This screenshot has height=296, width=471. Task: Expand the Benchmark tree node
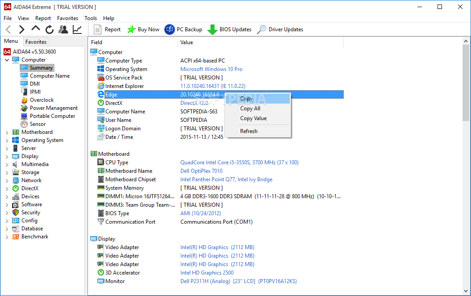point(7,237)
